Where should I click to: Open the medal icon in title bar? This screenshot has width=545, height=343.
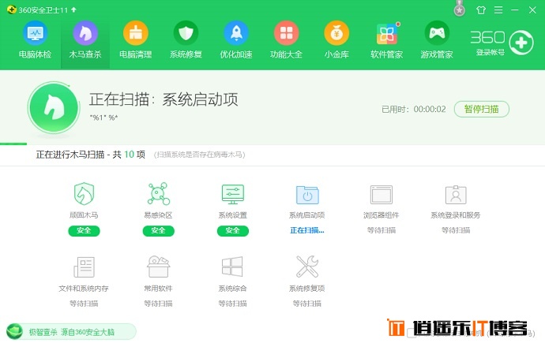(460, 9)
